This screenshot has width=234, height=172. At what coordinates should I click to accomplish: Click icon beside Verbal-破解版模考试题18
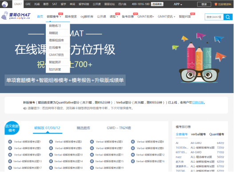pyautogui.click(x=51, y=168)
